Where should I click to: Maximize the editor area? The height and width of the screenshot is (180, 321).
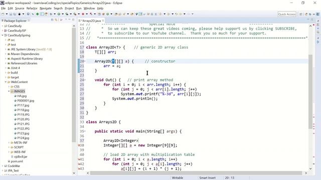pyautogui.click(x=312, y=20)
